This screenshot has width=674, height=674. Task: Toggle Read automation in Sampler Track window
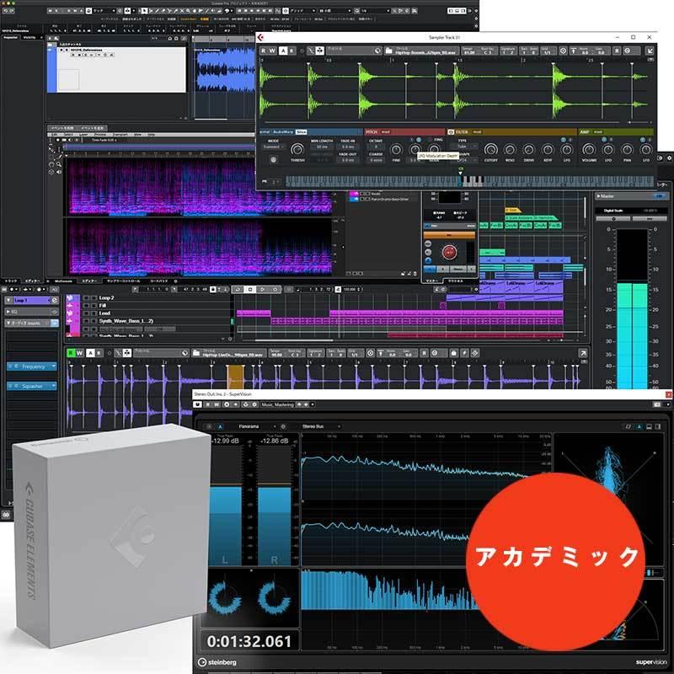pyautogui.click(x=264, y=51)
